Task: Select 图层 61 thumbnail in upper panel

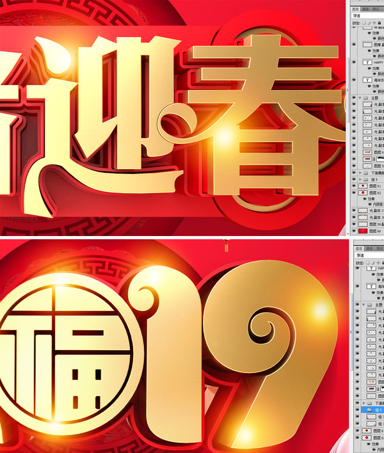Action: 363,186
